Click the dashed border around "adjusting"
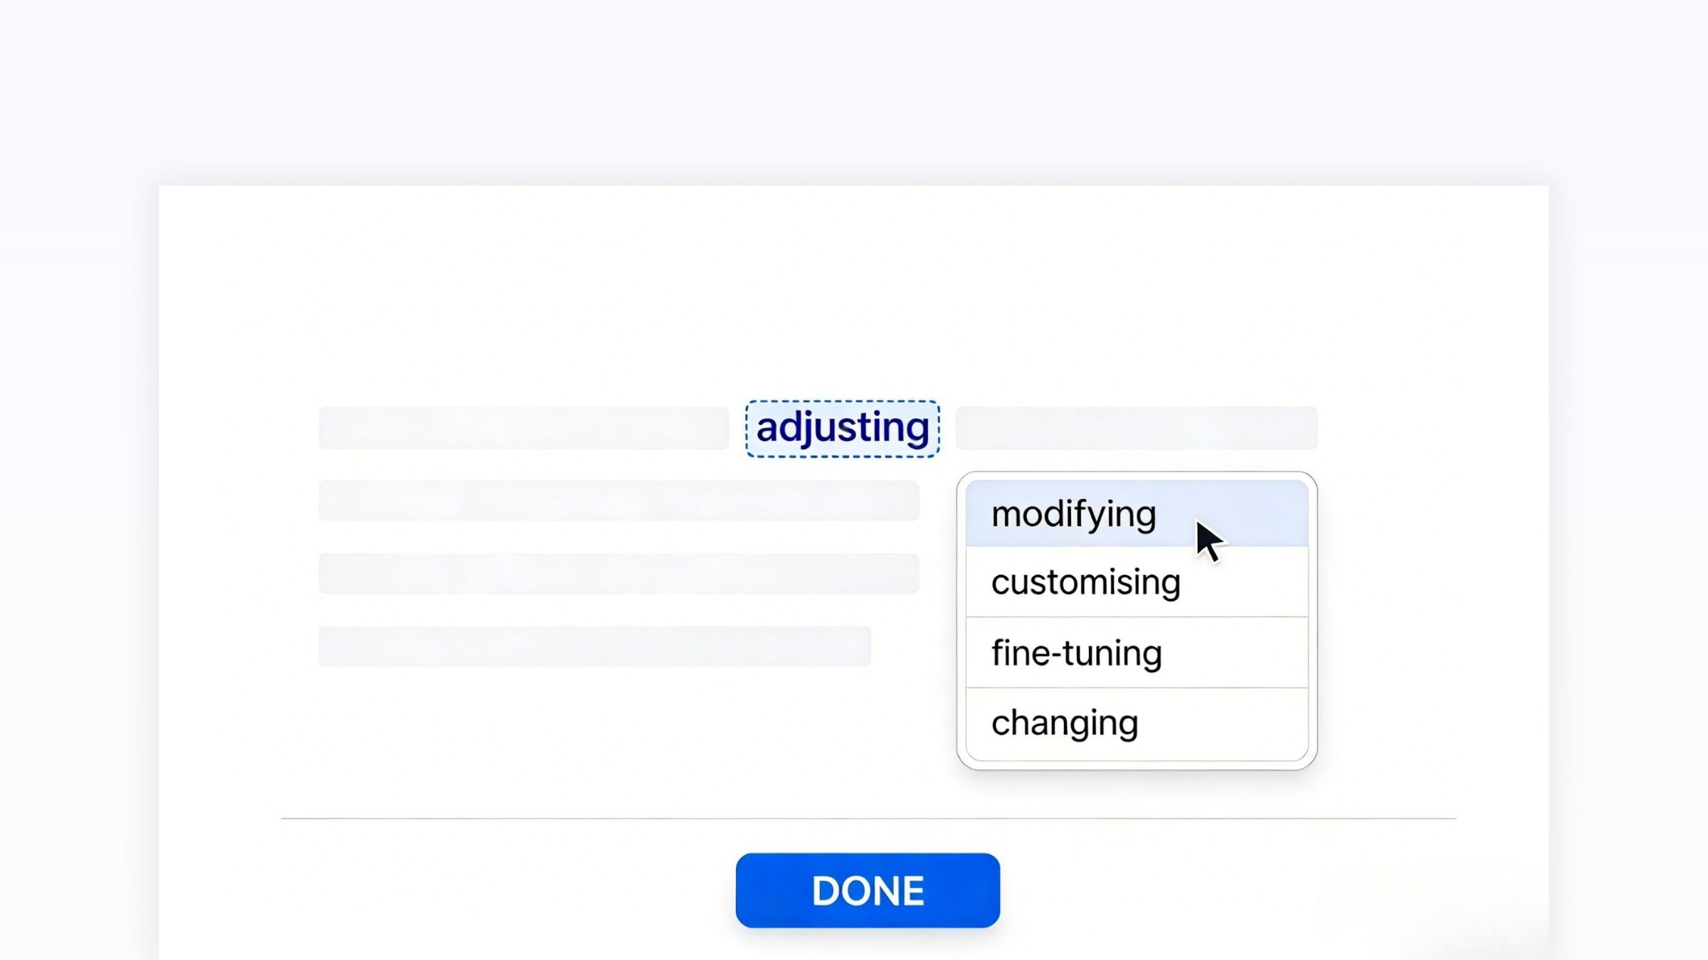 point(843,402)
